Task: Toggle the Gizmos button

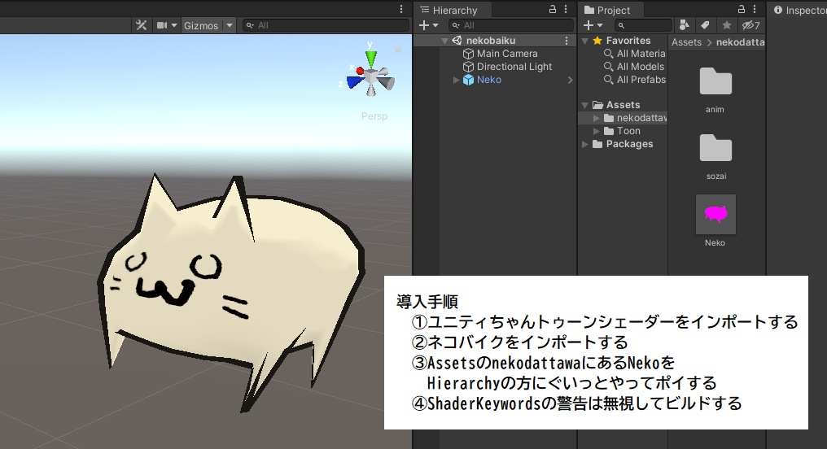Action: click(201, 25)
